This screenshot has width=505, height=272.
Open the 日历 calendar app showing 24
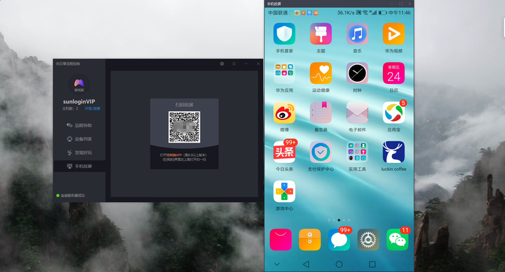click(x=393, y=73)
